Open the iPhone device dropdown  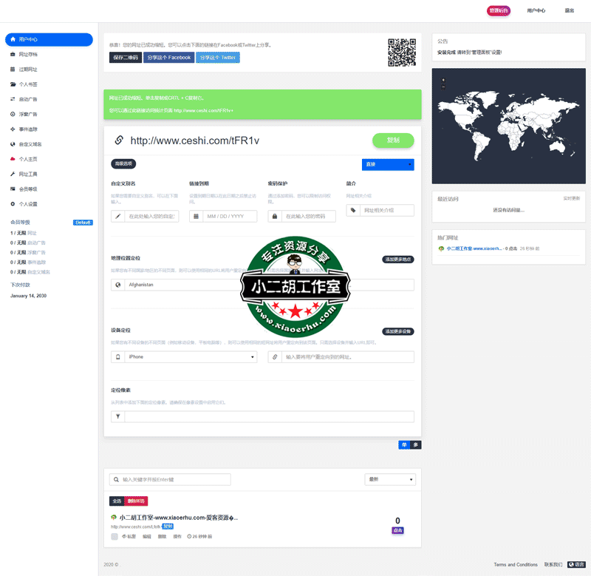click(191, 357)
